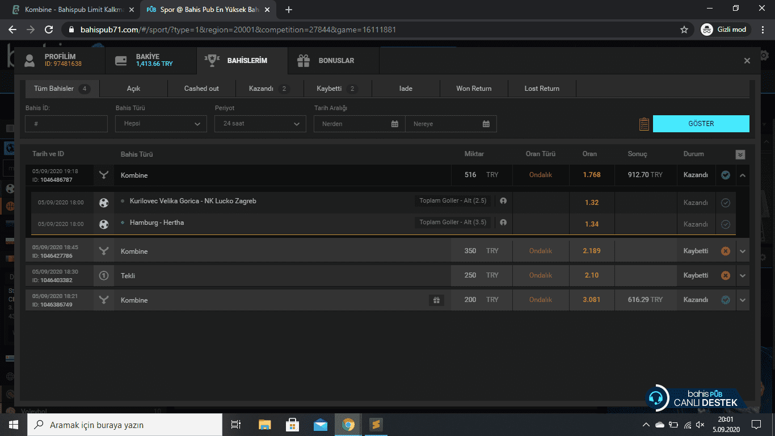Open the Chrome menu
Viewport: 775px width, 436px height.
click(x=763, y=30)
